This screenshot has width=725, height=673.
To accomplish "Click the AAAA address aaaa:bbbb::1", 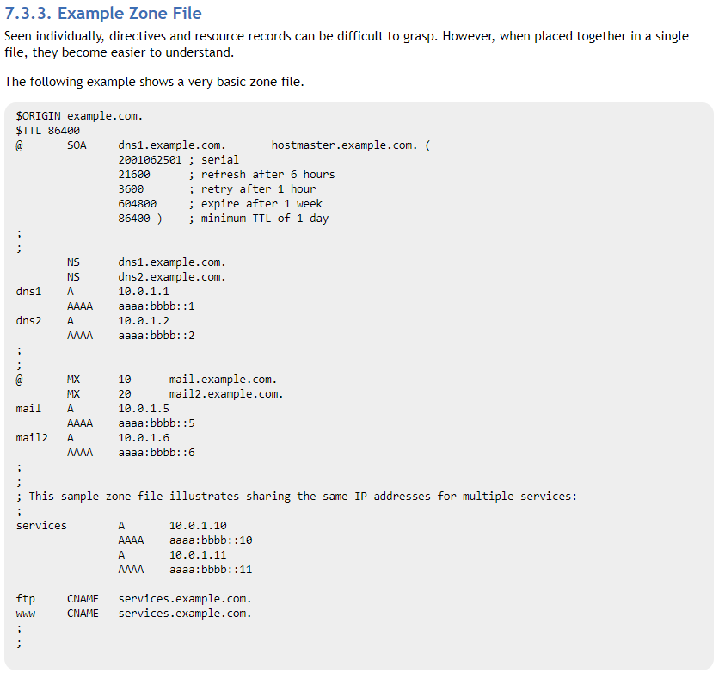I will [155, 306].
